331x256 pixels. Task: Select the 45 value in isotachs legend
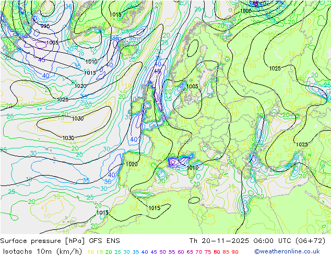pos(153,252)
